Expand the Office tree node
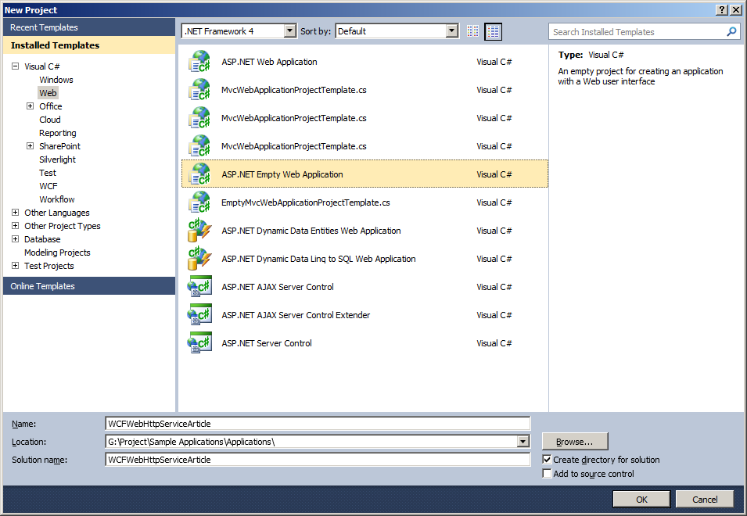747x516 pixels. point(30,106)
